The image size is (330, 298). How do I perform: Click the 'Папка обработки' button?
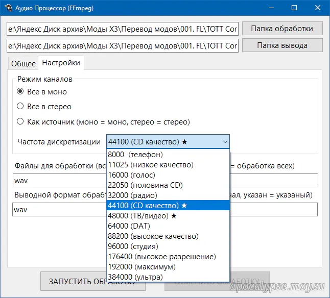282,29
